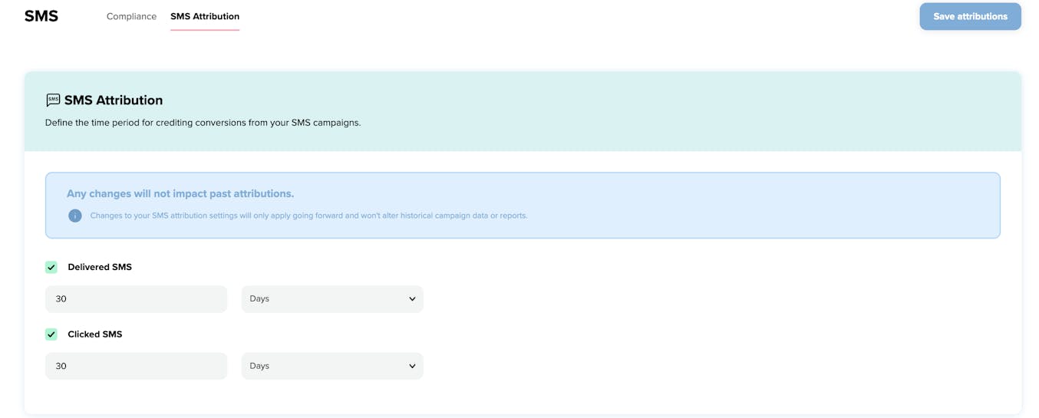The height and width of the screenshot is (418, 1039).
Task: Click the SMS page title
Action: coord(41,16)
